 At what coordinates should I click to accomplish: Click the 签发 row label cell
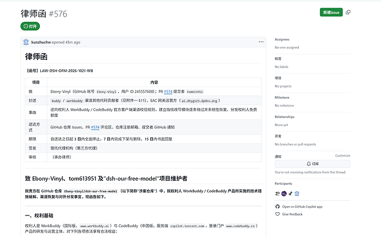(x=36, y=148)
